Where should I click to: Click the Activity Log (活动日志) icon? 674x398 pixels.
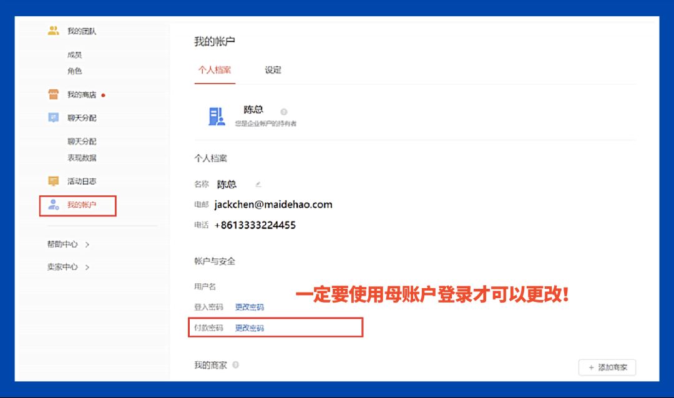tap(53, 181)
